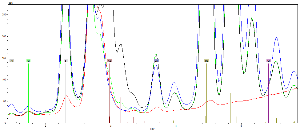Screen dimensions: 300x131
Task: Click the 200 value on y-axis
Action: point(4,36)
